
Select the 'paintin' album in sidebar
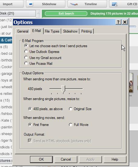tap(6, 127)
